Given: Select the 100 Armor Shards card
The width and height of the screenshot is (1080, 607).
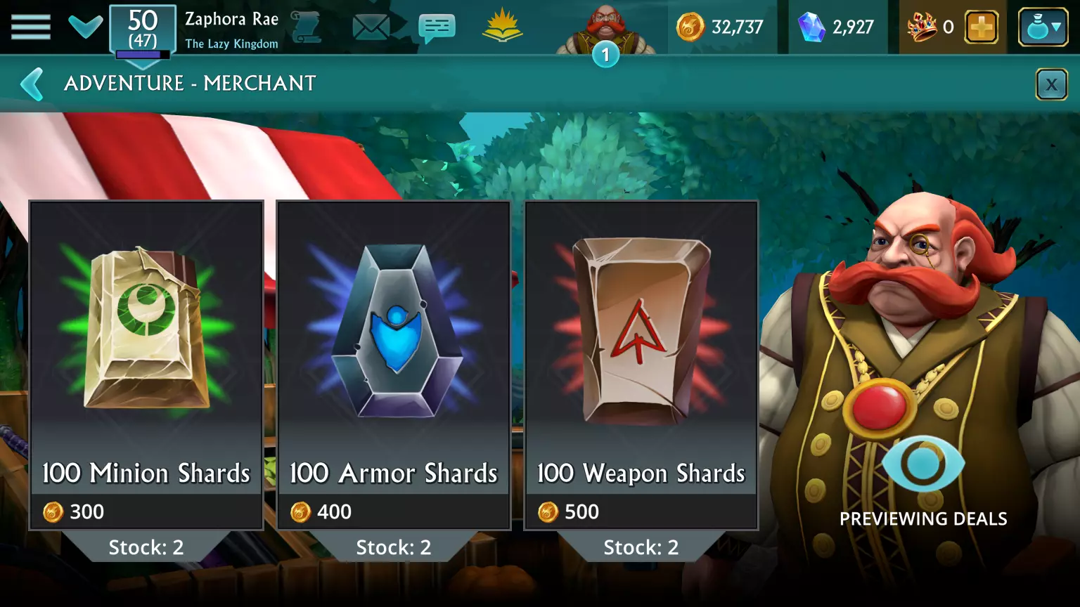Looking at the screenshot, I should pos(394,365).
